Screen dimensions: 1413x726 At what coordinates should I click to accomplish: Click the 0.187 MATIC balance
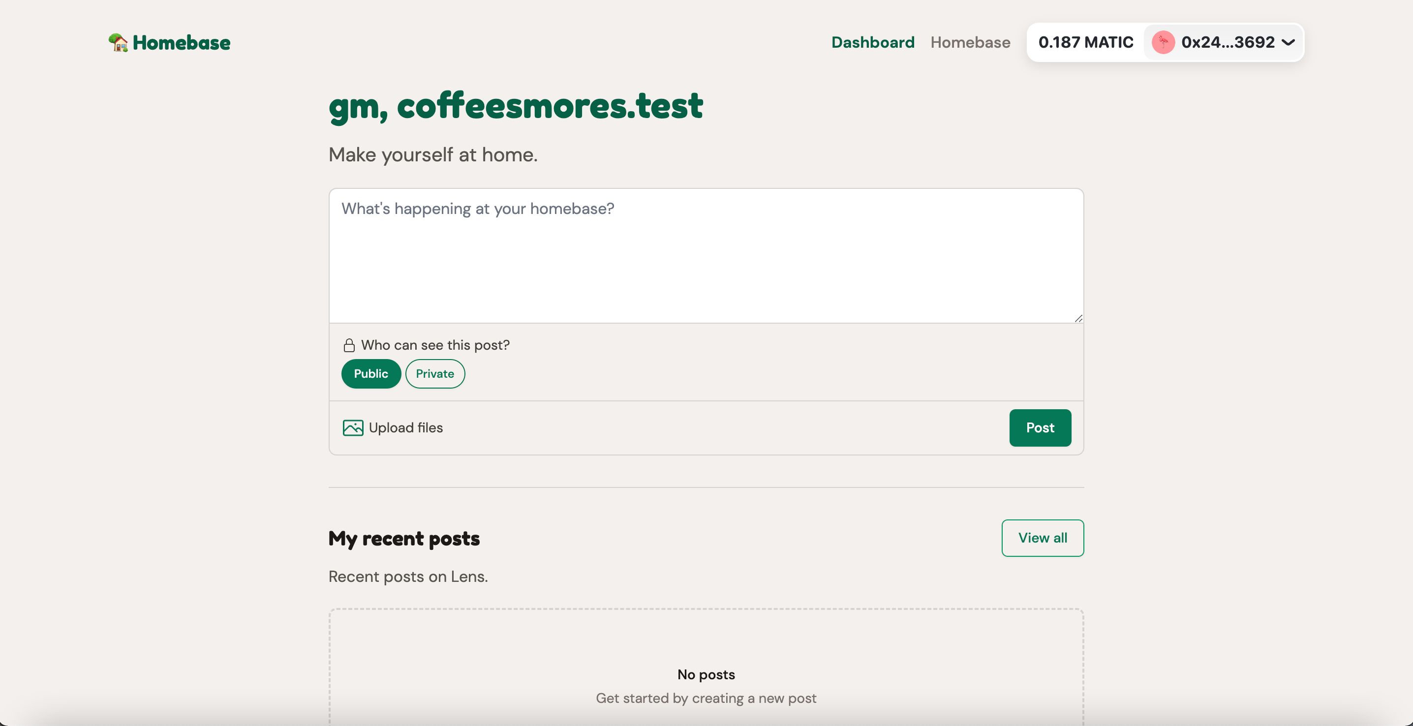pos(1085,42)
